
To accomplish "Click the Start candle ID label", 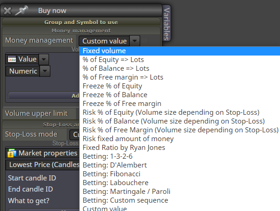I will [x=32, y=178].
